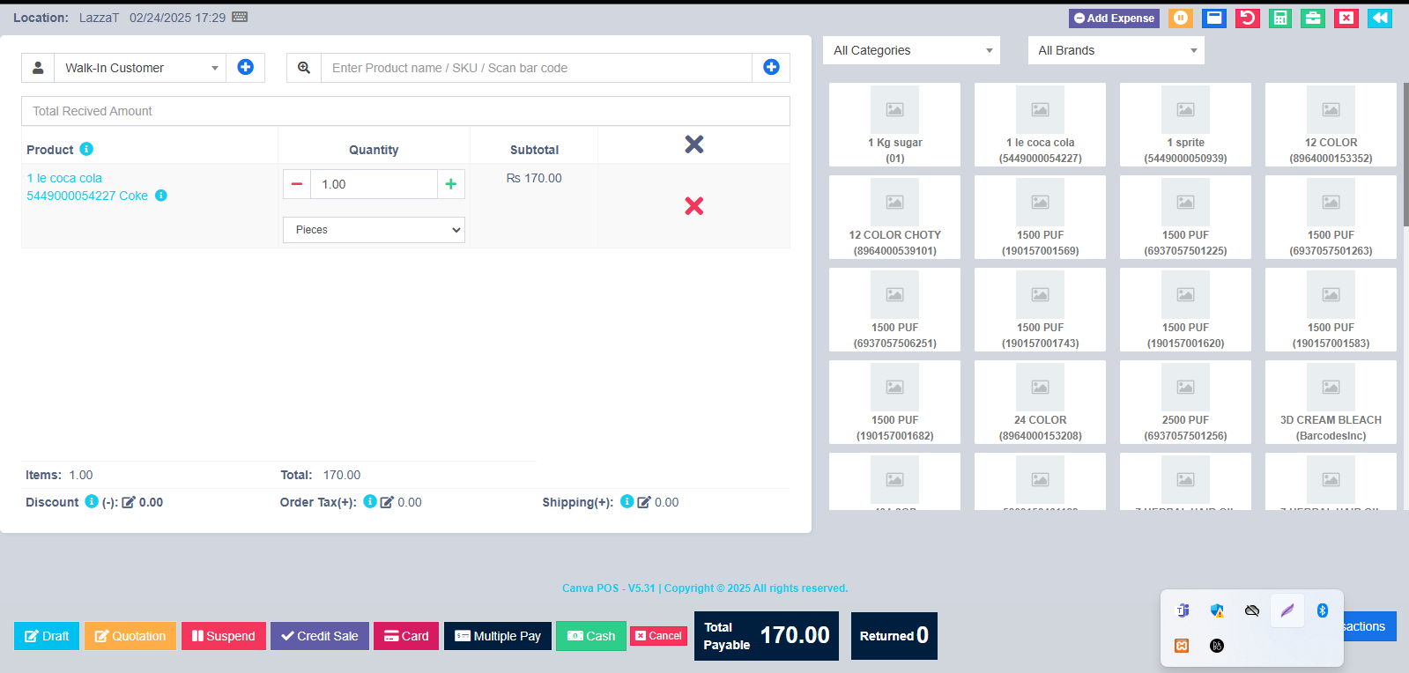Open the Pieces unit dropdown
1409x673 pixels.
(x=374, y=230)
